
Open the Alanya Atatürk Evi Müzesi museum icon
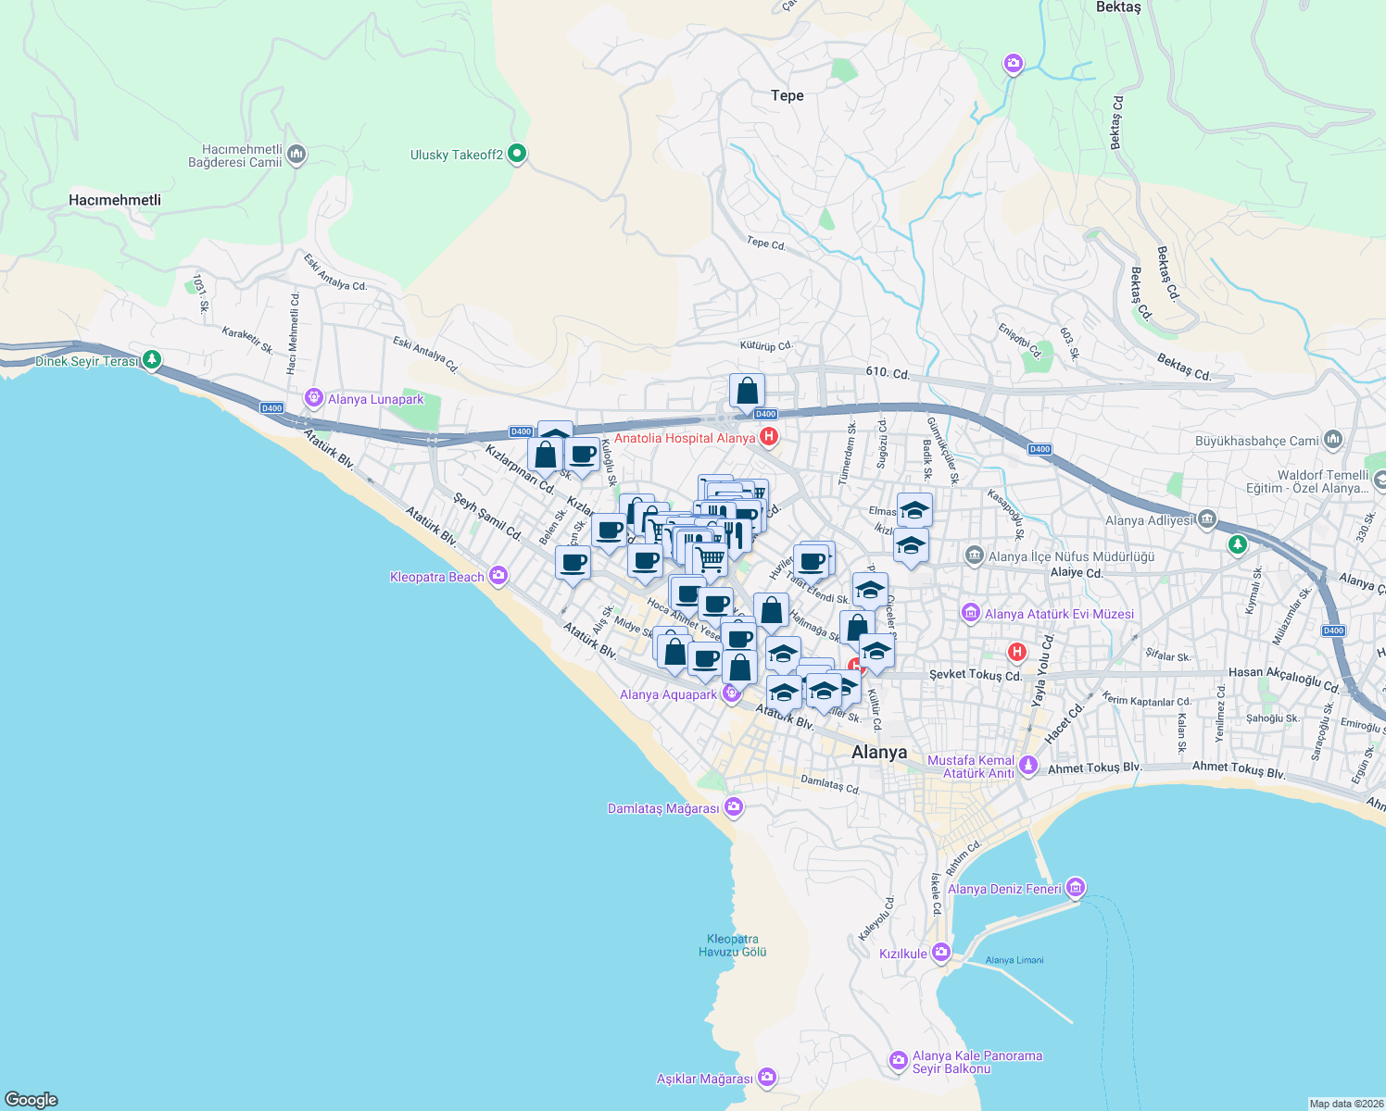tap(970, 613)
